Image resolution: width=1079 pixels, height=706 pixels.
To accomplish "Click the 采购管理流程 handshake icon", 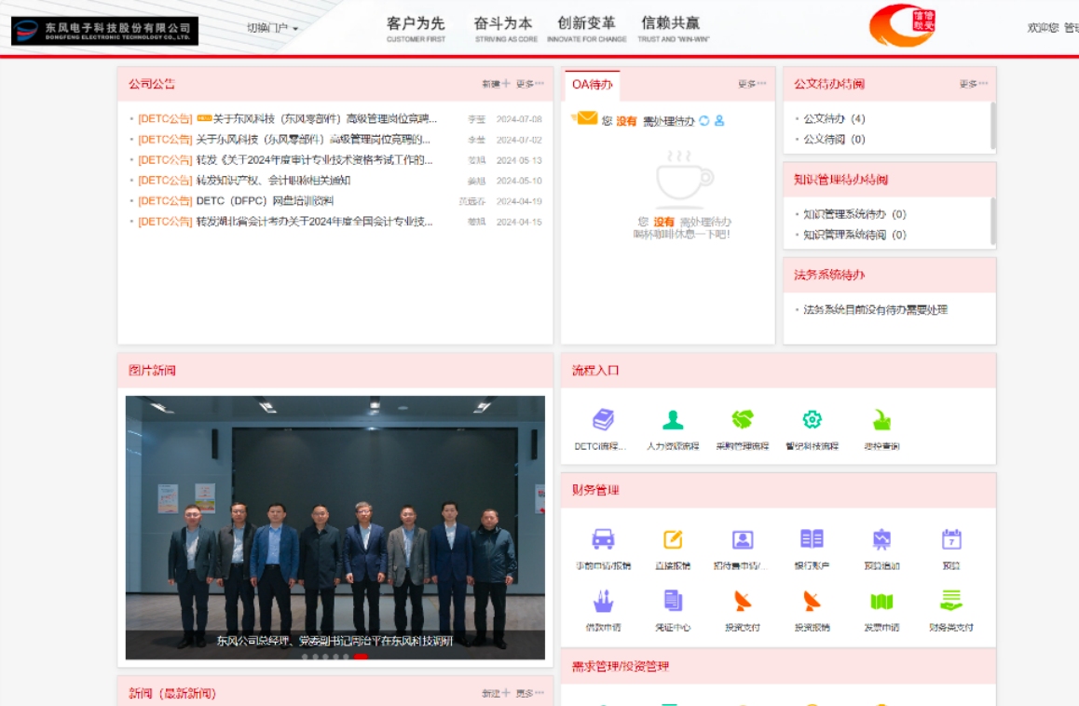I will [x=742, y=421].
